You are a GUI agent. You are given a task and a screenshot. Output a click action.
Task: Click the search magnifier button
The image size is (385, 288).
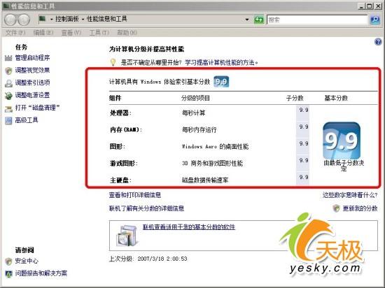(374, 20)
